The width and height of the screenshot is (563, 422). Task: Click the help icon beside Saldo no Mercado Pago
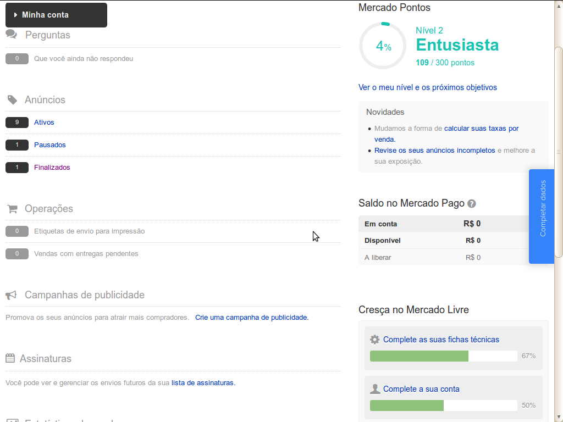(x=471, y=204)
